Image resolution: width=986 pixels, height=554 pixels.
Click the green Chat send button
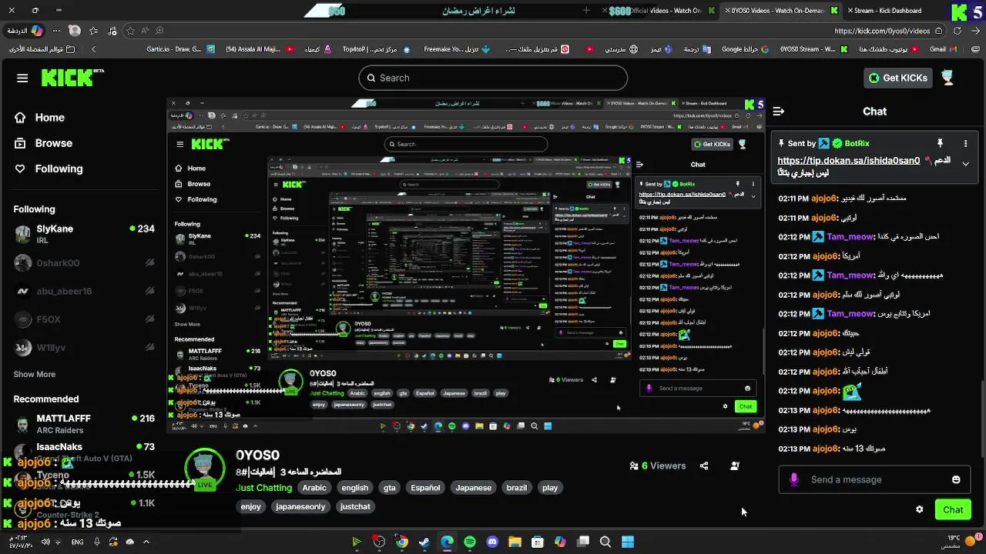953,509
